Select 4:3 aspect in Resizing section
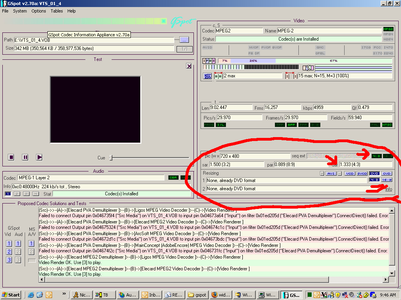Viewport: 401px width, 300px height. [374, 180]
